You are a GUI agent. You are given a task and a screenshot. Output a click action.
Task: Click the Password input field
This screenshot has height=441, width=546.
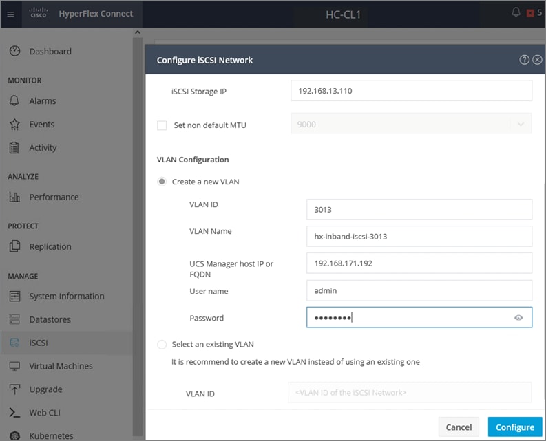pyautogui.click(x=419, y=317)
